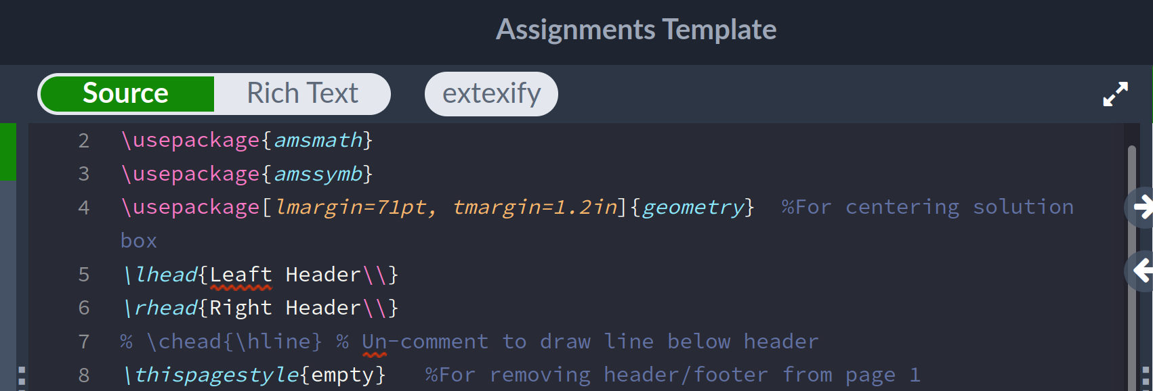This screenshot has width=1153, height=391.
Task: Place cursor in amssymb package name
Action: point(318,174)
